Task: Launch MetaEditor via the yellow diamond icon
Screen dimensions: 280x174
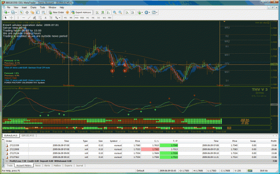Action: [67, 13]
